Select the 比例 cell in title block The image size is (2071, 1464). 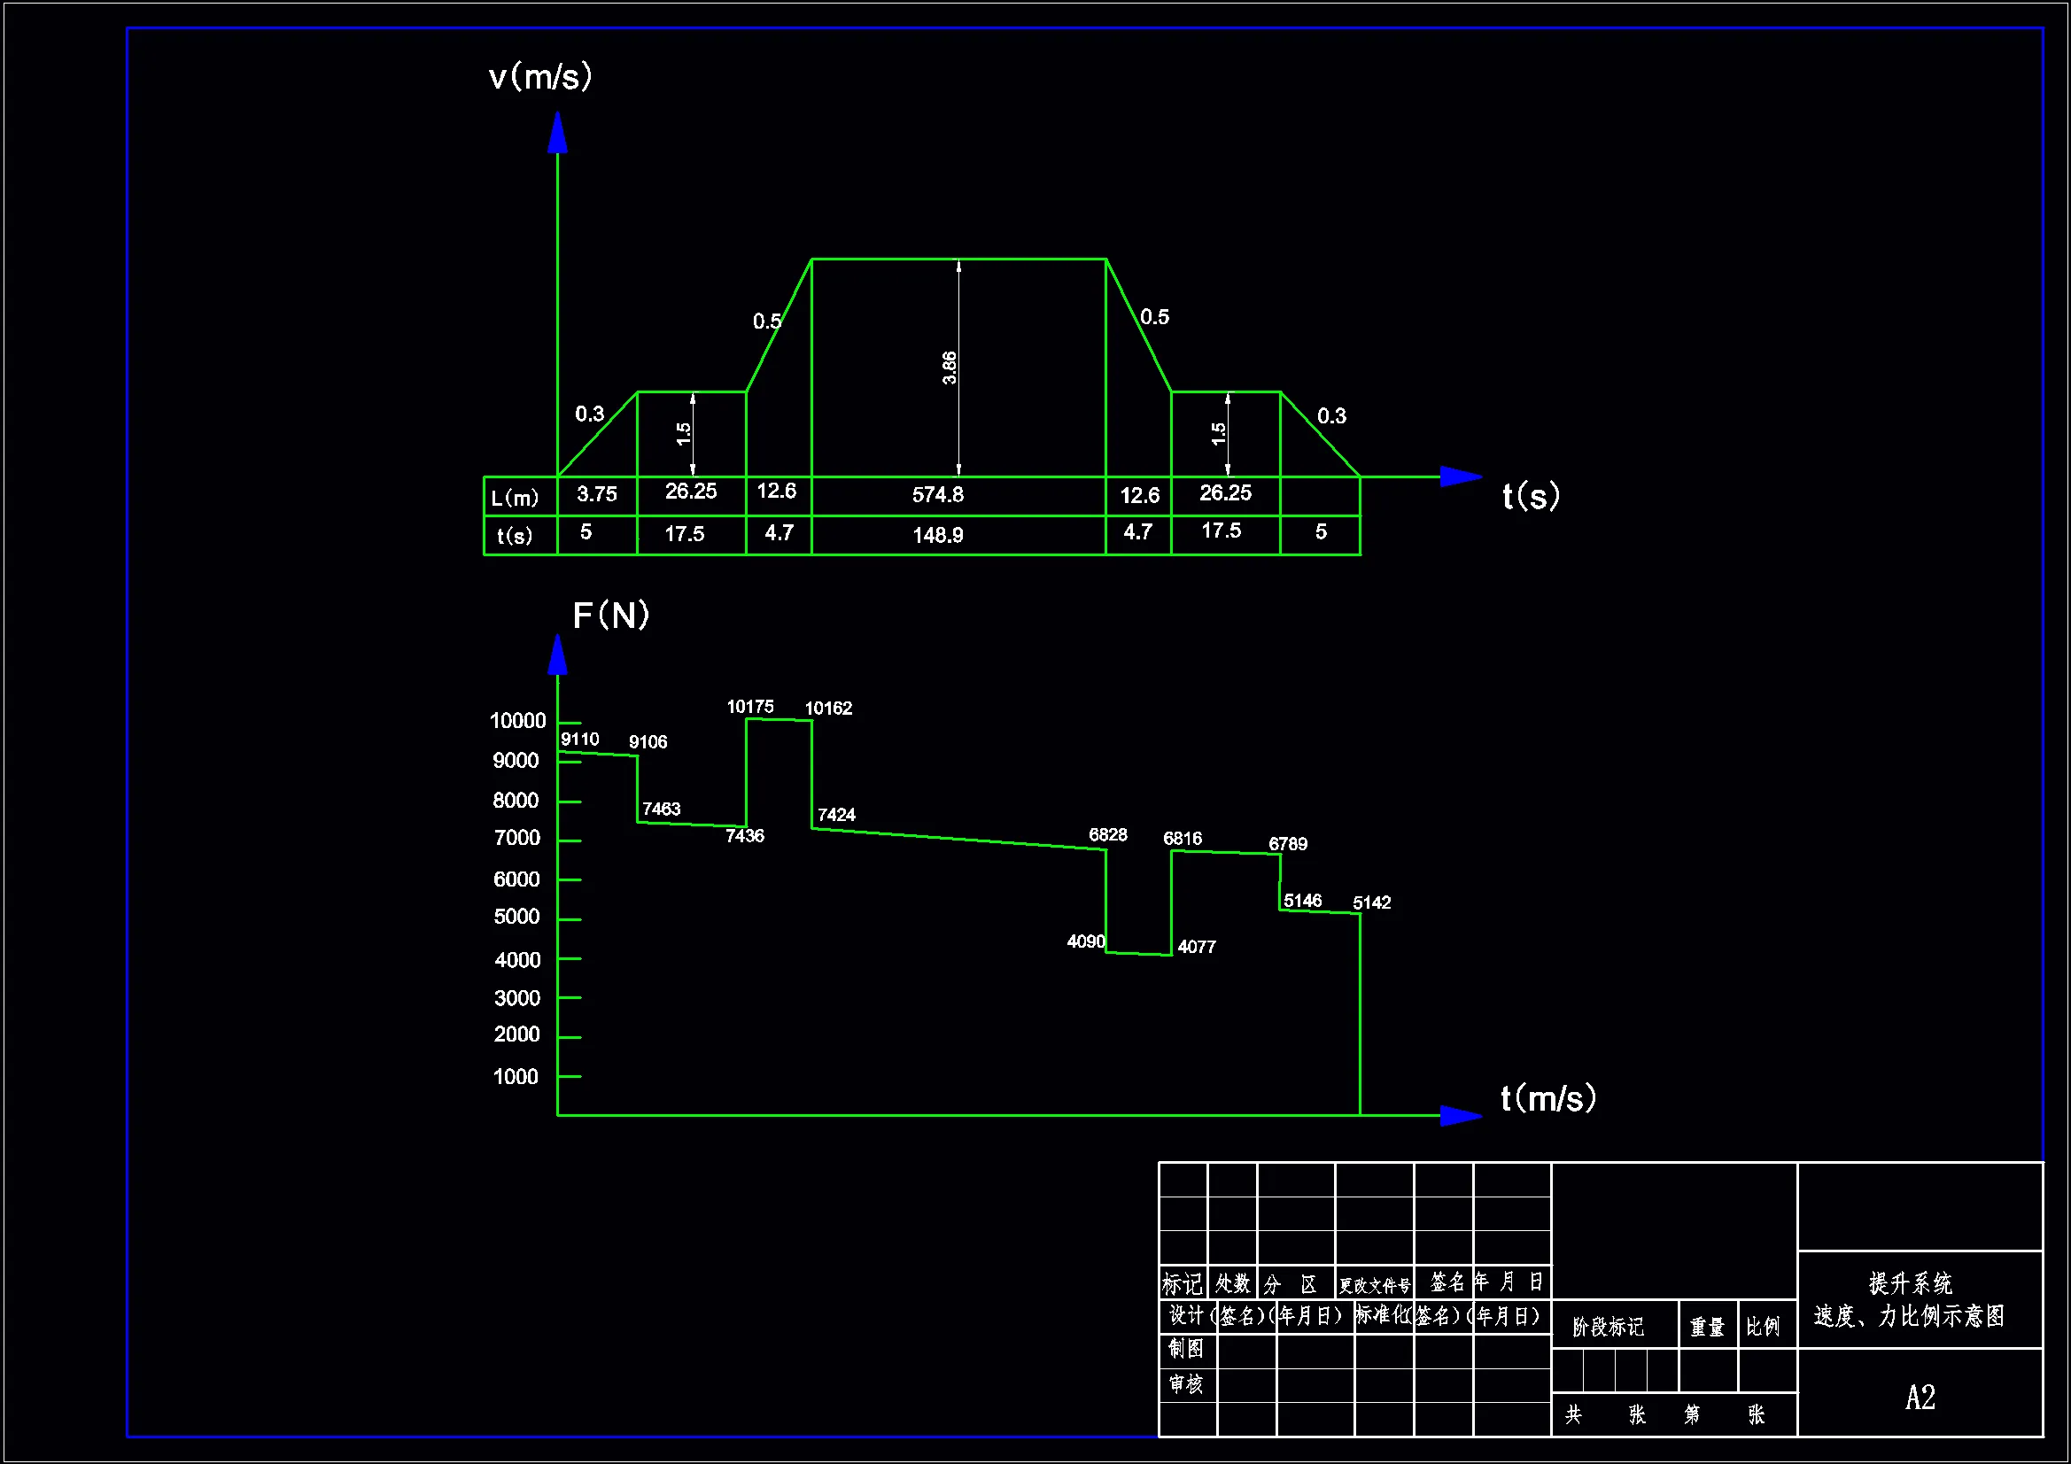1763,1326
